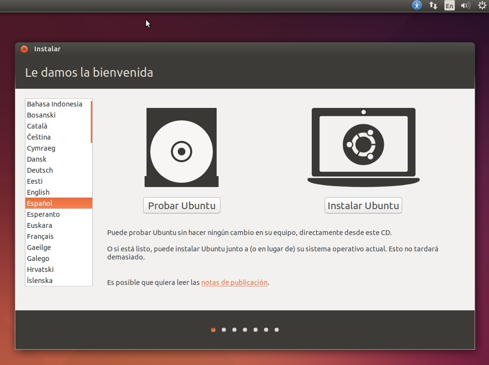Select Dansk language

(x=58, y=159)
